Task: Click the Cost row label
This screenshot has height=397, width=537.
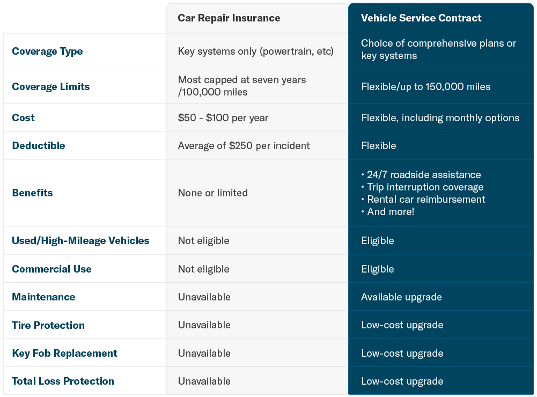Action: pyautogui.click(x=23, y=118)
